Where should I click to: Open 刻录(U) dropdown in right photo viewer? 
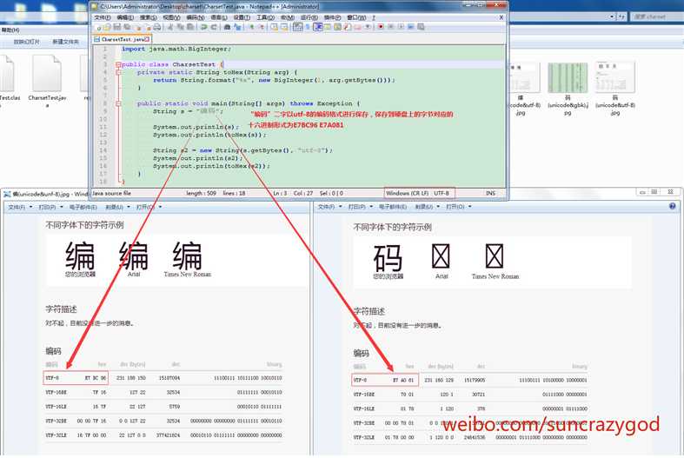pyautogui.click(x=428, y=206)
